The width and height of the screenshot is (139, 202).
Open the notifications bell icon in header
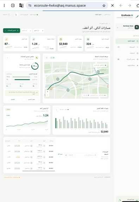(x=16, y=15)
